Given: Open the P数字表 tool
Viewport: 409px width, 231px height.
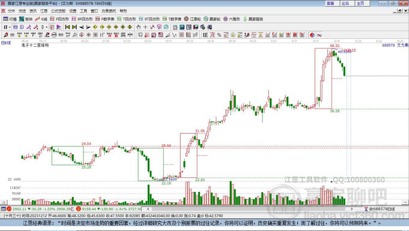Looking at the screenshot, I should click(105, 19).
